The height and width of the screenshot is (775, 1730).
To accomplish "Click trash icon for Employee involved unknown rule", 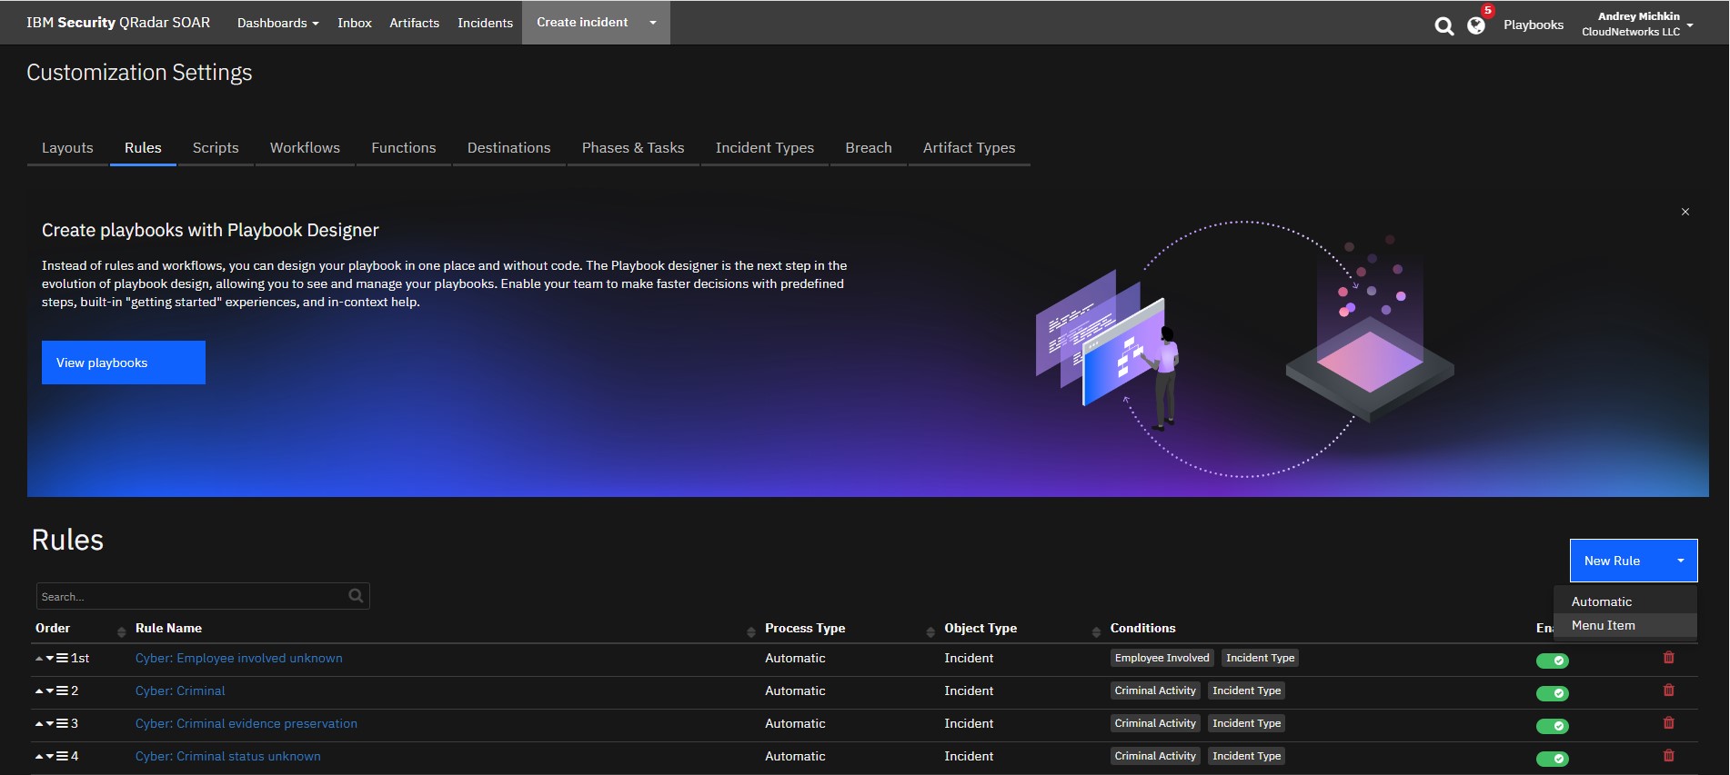I will [x=1668, y=658].
